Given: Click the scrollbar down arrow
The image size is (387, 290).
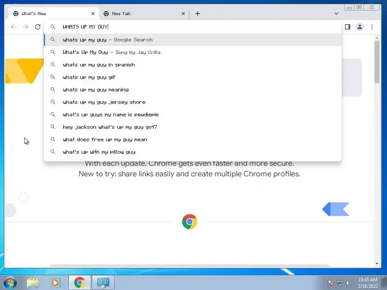Looking at the screenshot, I should (377, 263).
